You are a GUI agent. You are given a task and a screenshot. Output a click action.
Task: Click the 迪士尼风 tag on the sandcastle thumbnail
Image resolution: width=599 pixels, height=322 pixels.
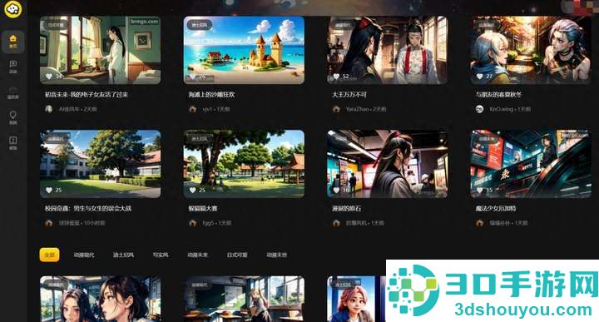(x=200, y=25)
